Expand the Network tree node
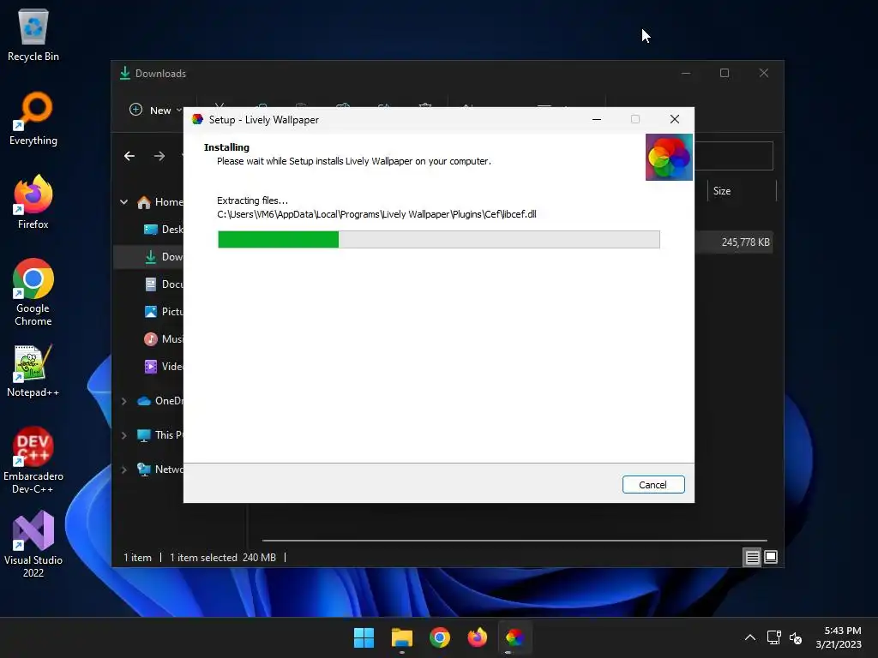The width and height of the screenshot is (878, 658). tap(123, 470)
